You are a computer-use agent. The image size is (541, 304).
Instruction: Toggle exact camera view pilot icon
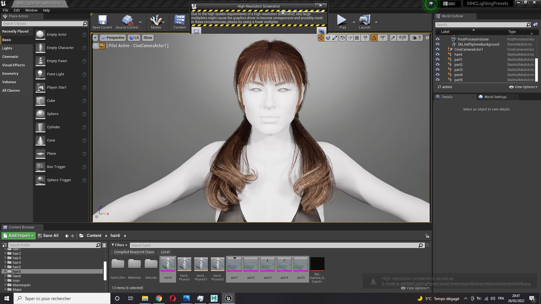click(x=102, y=46)
